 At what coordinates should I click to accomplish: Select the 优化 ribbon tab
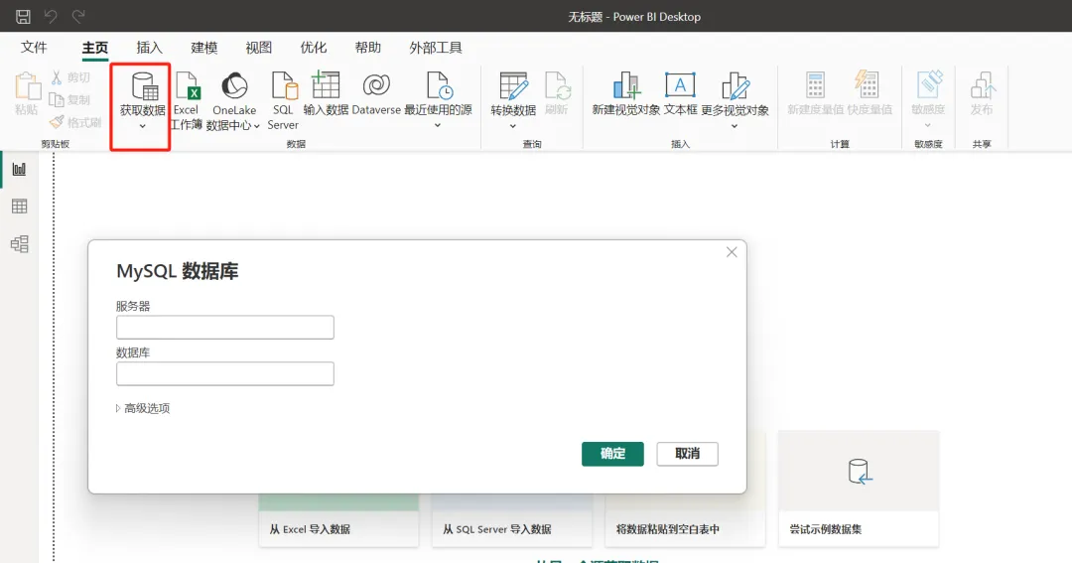click(313, 48)
